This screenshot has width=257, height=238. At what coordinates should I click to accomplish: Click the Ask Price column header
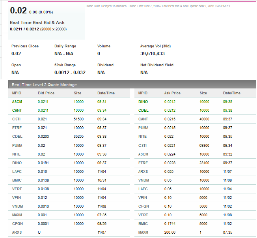[x=172, y=93]
